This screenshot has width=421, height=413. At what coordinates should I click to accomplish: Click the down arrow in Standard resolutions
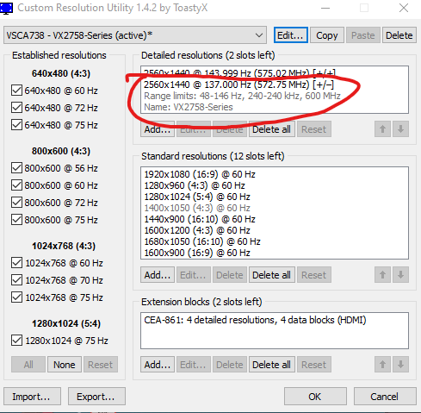click(x=400, y=275)
